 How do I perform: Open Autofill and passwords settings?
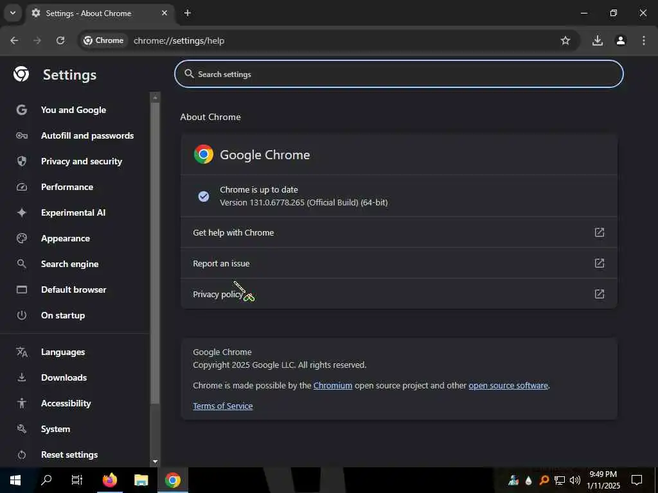87,135
